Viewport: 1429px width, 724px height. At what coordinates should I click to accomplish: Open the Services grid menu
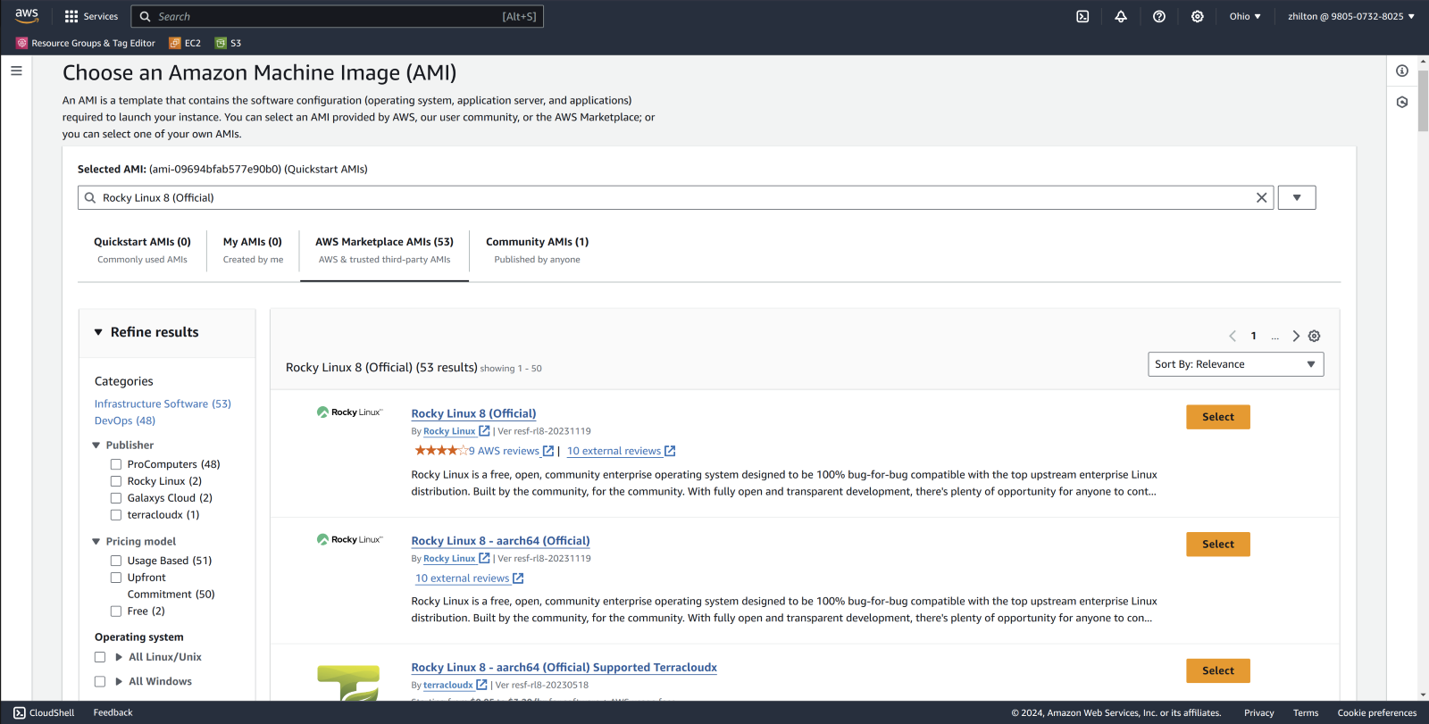tap(91, 16)
